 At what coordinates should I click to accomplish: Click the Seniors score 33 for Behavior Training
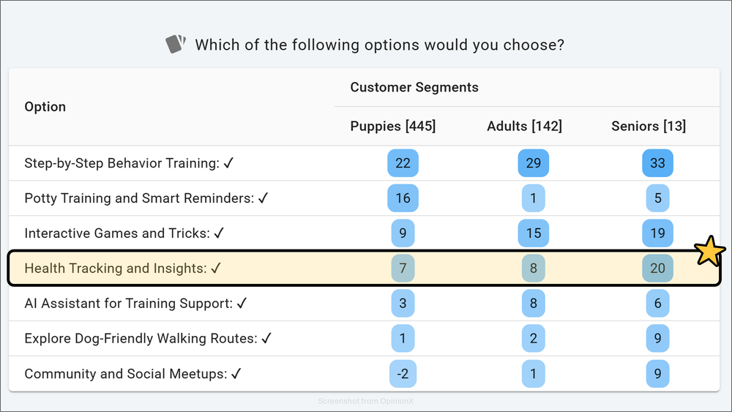657,163
